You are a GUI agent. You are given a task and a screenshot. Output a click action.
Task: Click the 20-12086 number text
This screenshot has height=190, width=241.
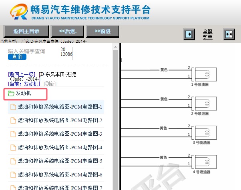click(66, 52)
